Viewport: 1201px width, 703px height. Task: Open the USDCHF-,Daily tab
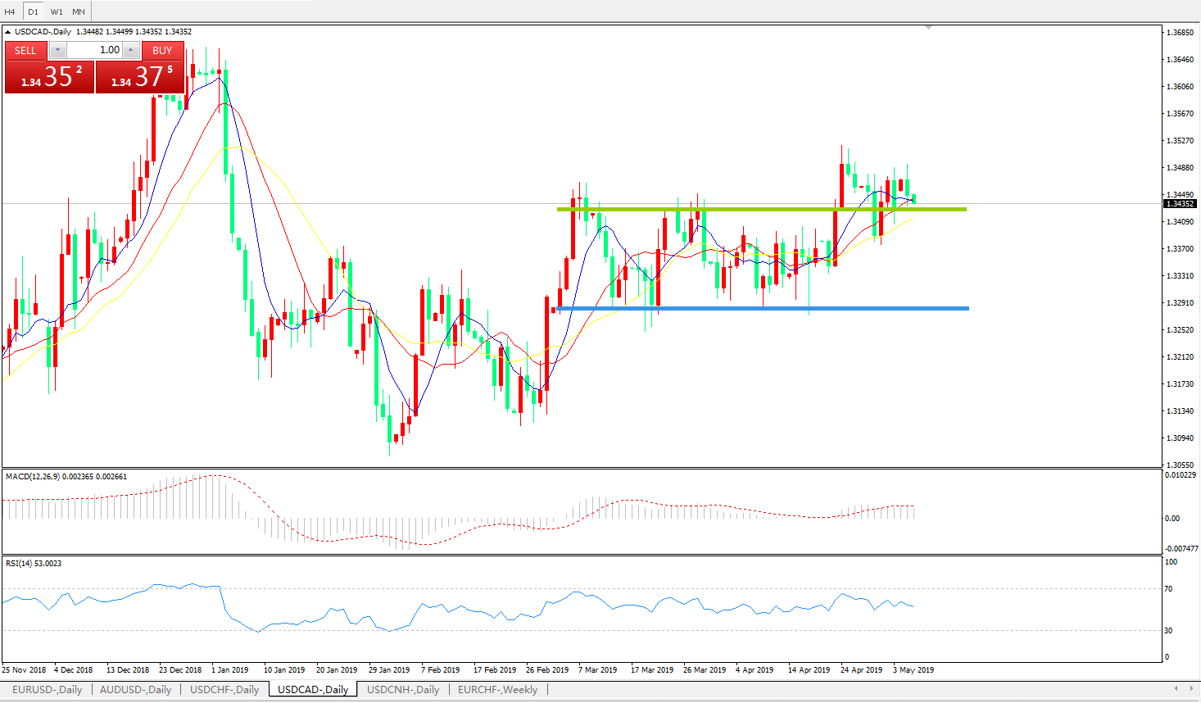click(x=224, y=690)
